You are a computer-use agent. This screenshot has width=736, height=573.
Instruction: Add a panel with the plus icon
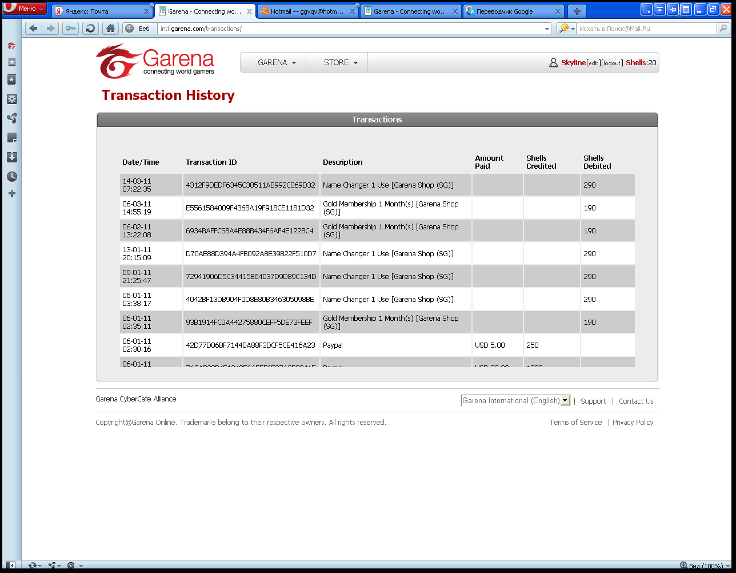tap(11, 193)
